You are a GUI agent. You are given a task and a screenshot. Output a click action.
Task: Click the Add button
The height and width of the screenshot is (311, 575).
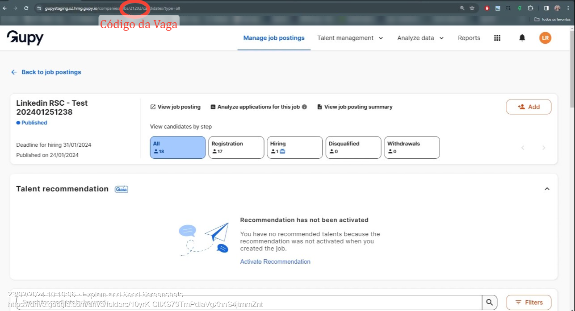coord(529,107)
